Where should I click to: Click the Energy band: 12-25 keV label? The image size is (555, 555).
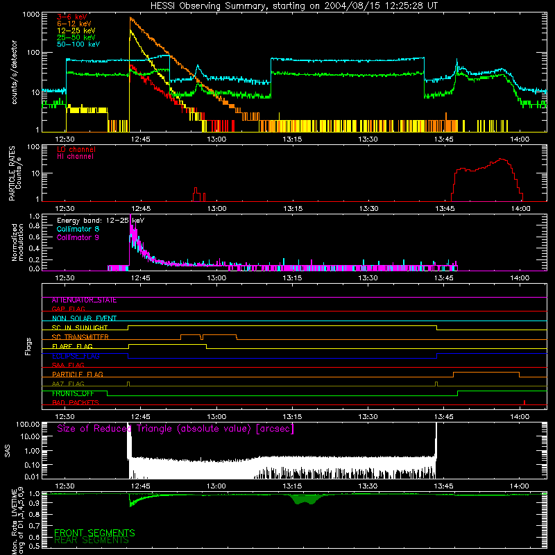(x=101, y=221)
